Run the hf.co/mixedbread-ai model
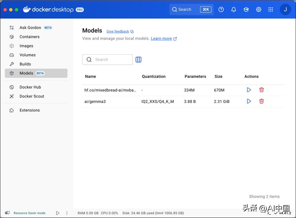 [x=249, y=90]
